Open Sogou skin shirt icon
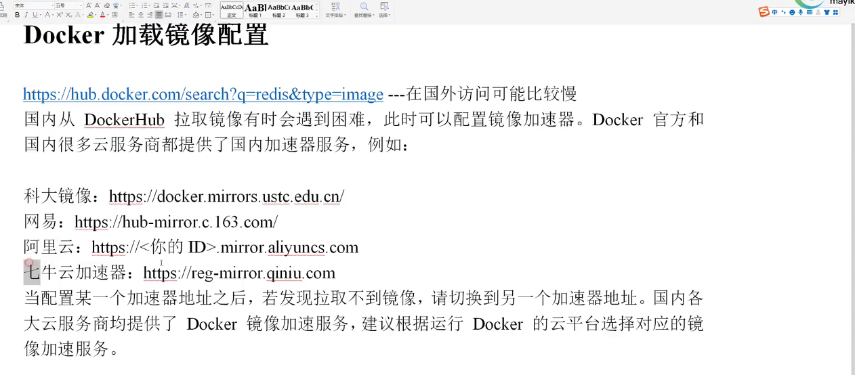This screenshot has width=855, height=375. (827, 12)
